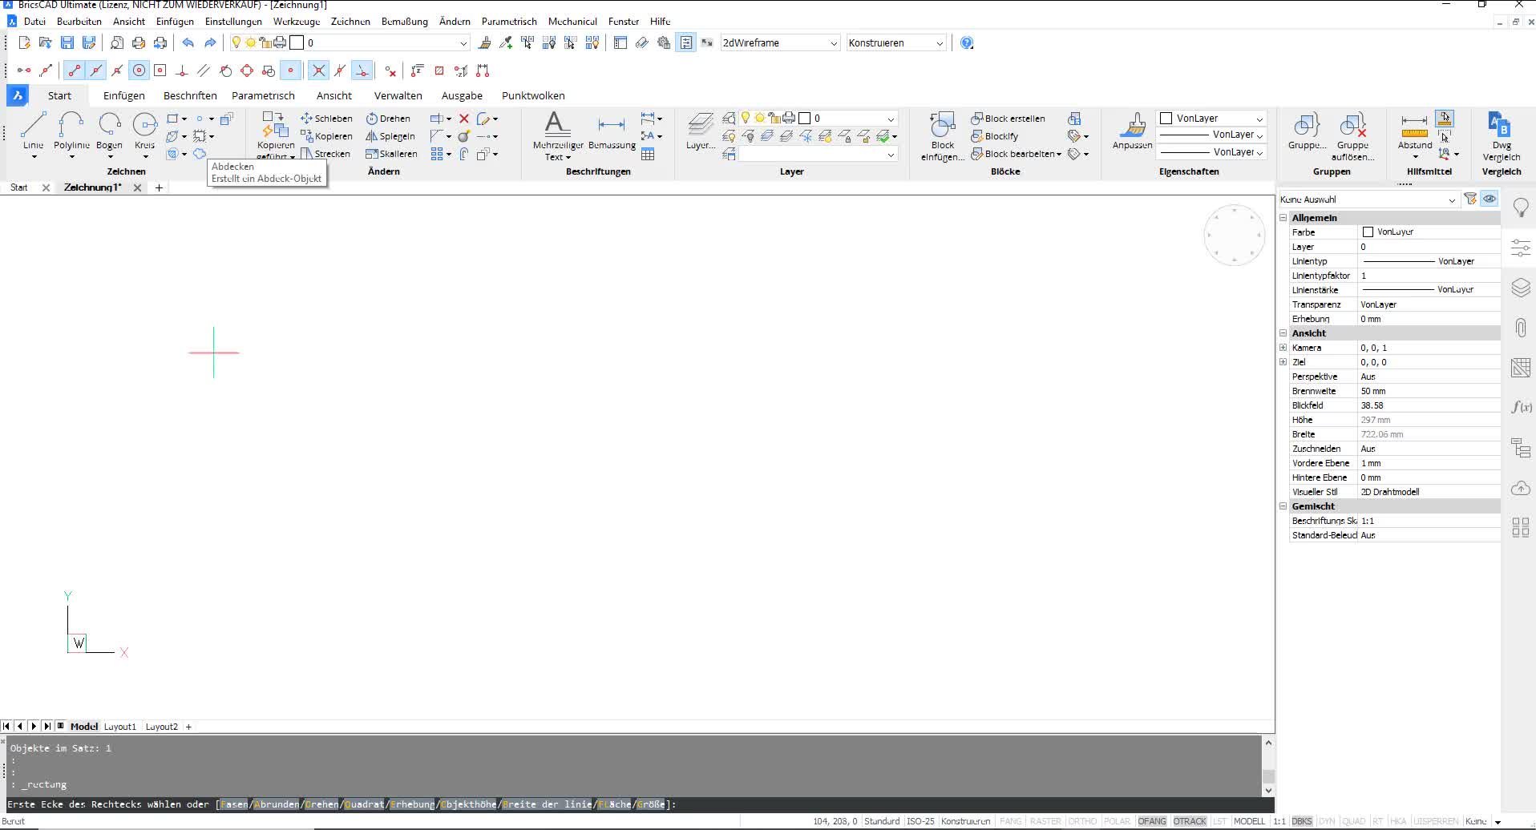Toggle endpoint entity snap button

[75, 71]
